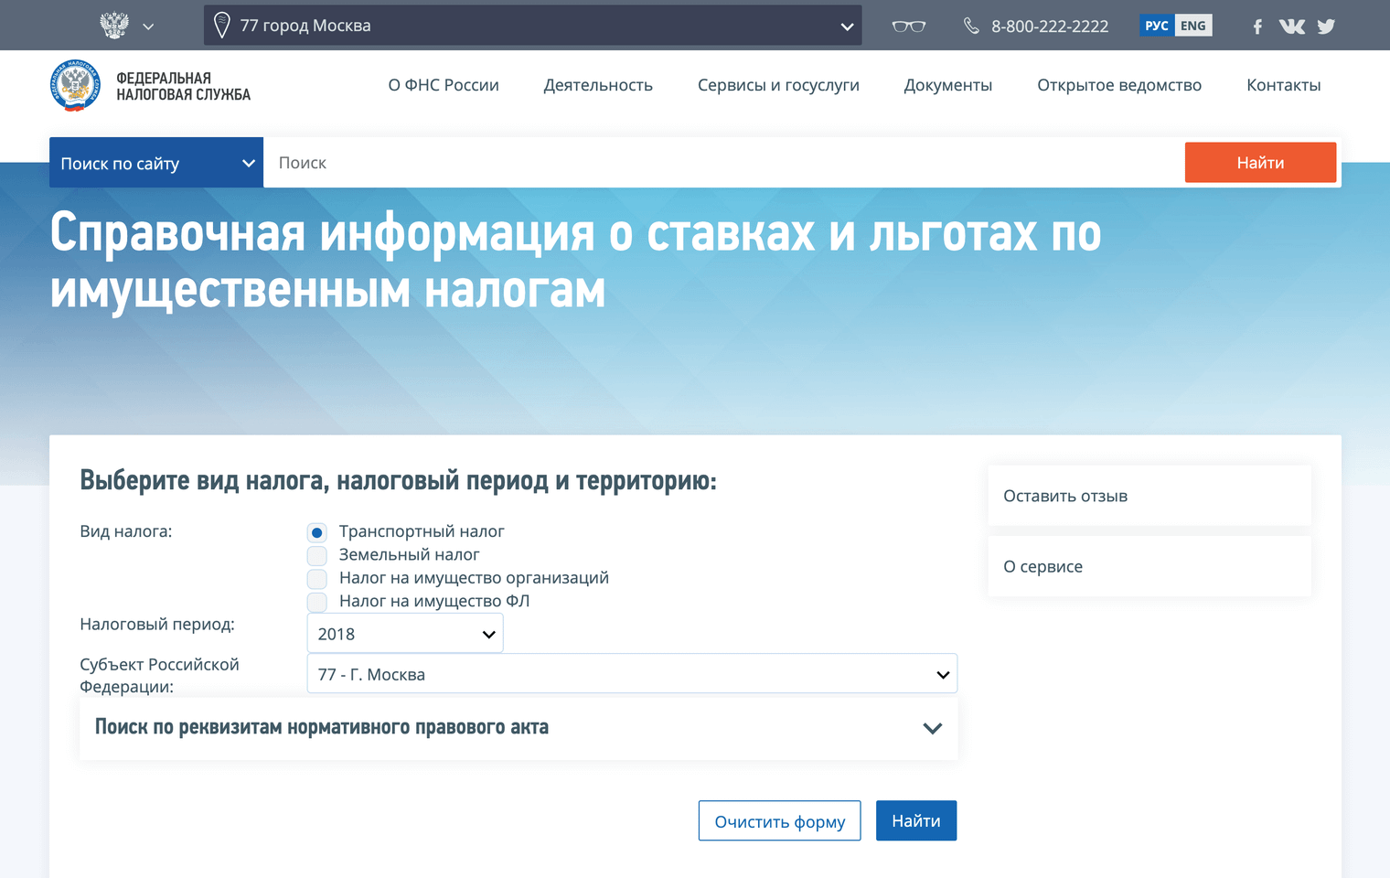
Task: Click the blue Найти form button
Action: (x=915, y=821)
